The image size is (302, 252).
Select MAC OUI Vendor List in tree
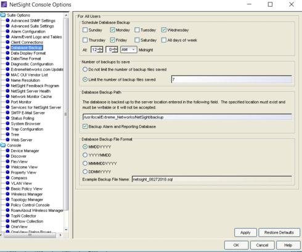tap(30, 75)
